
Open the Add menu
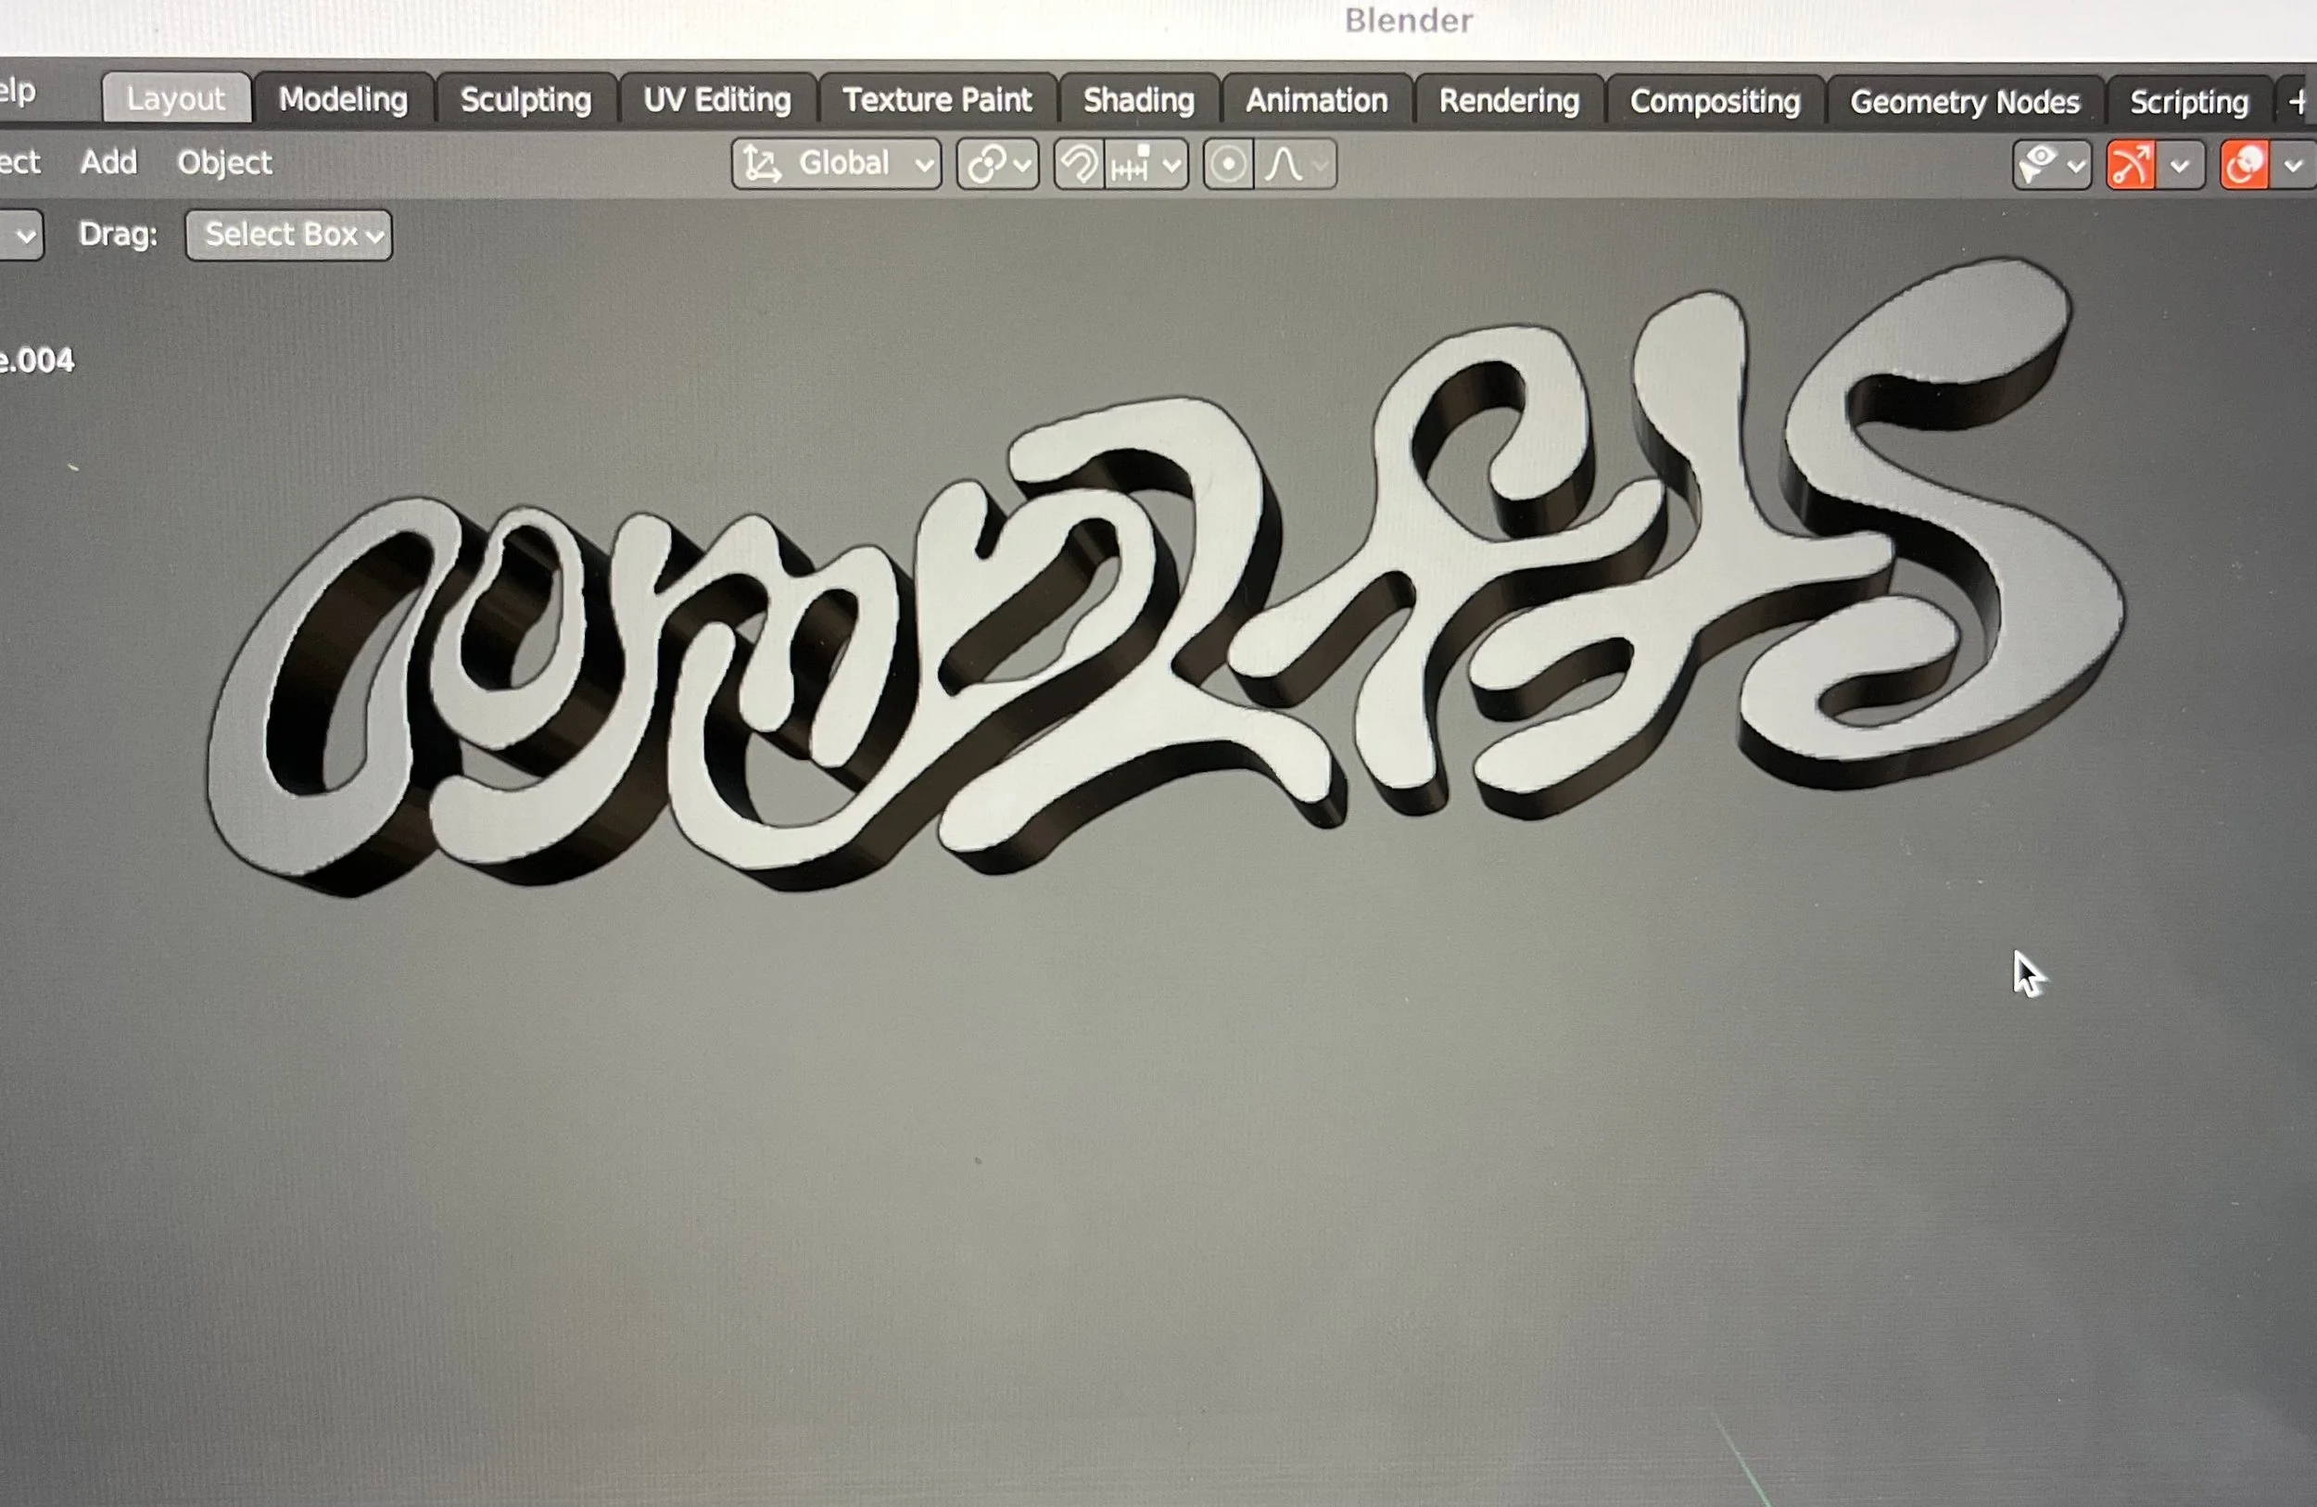(x=108, y=161)
